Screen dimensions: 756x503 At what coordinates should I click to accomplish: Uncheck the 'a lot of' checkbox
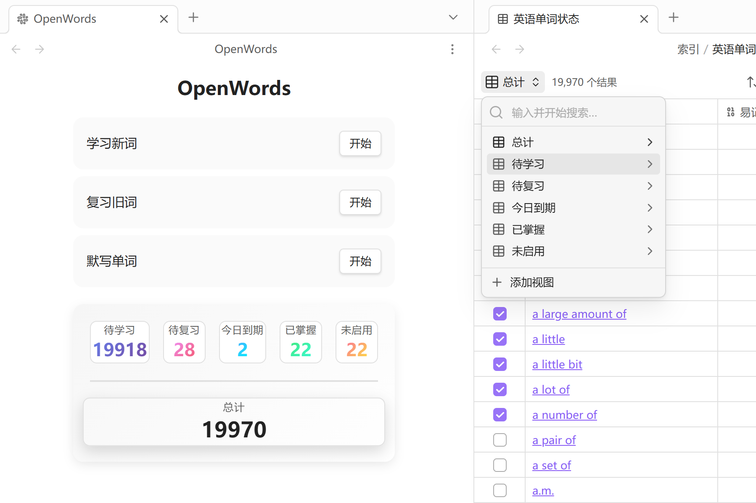[500, 389]
